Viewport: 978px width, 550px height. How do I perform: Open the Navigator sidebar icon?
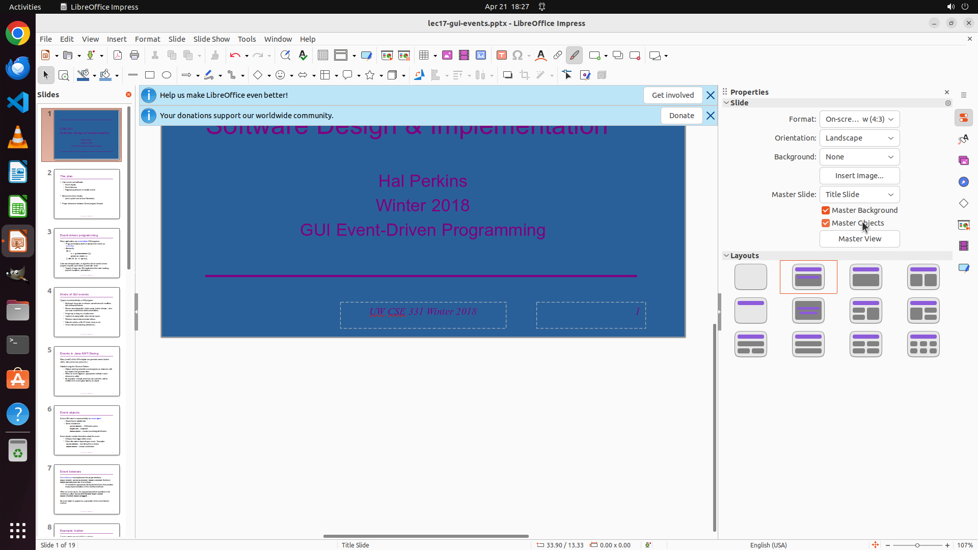click(x=963, y=182)
